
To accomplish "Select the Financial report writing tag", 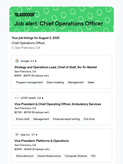I will point(66,119).
